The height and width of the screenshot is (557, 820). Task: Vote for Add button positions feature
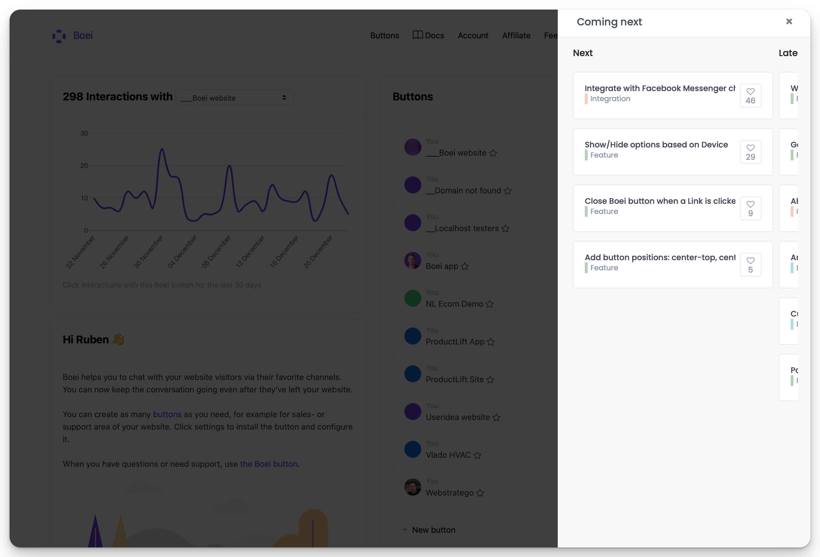point(750,265)
